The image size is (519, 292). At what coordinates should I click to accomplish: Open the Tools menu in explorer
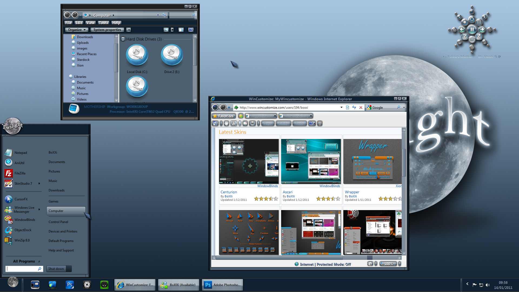pyautogui.click(x=103, y=23)
